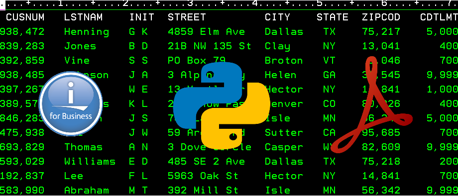Click zip code 75,218

pyautogui.click(x=381, y=161)
